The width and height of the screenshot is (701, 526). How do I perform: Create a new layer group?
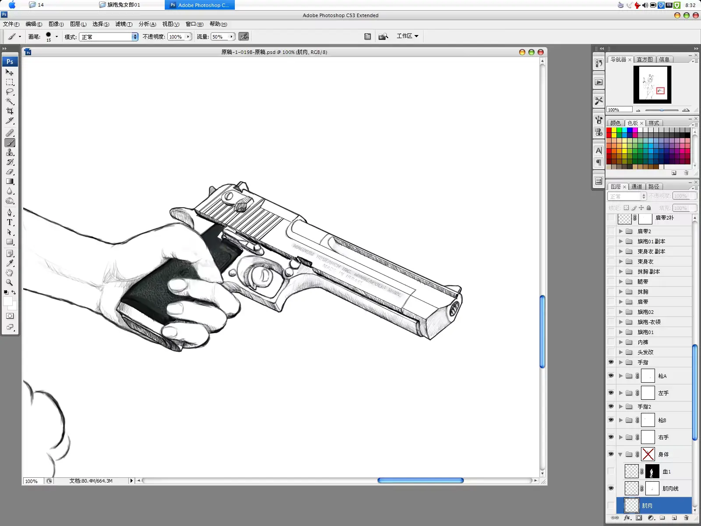pyautogui.click(x=662, y=518)
